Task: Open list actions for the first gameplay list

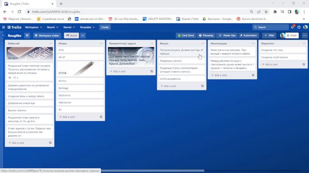Action: click(x=51, y=43)
